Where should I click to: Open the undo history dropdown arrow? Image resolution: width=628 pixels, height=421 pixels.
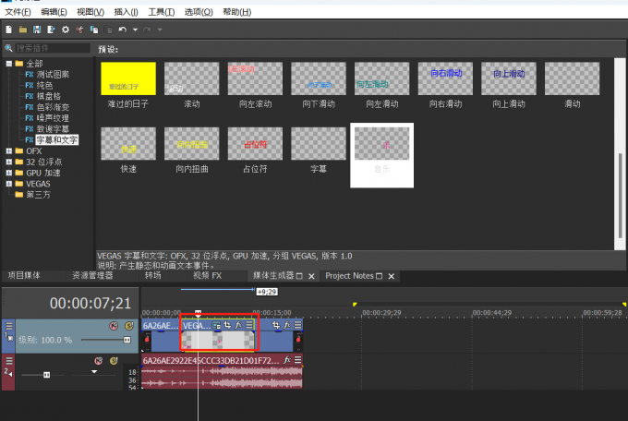click(135, 30)
